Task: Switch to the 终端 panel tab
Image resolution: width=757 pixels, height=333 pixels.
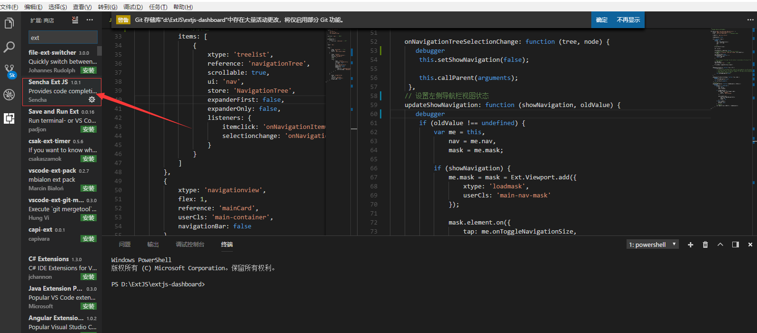Action: (x=227, y=245)
